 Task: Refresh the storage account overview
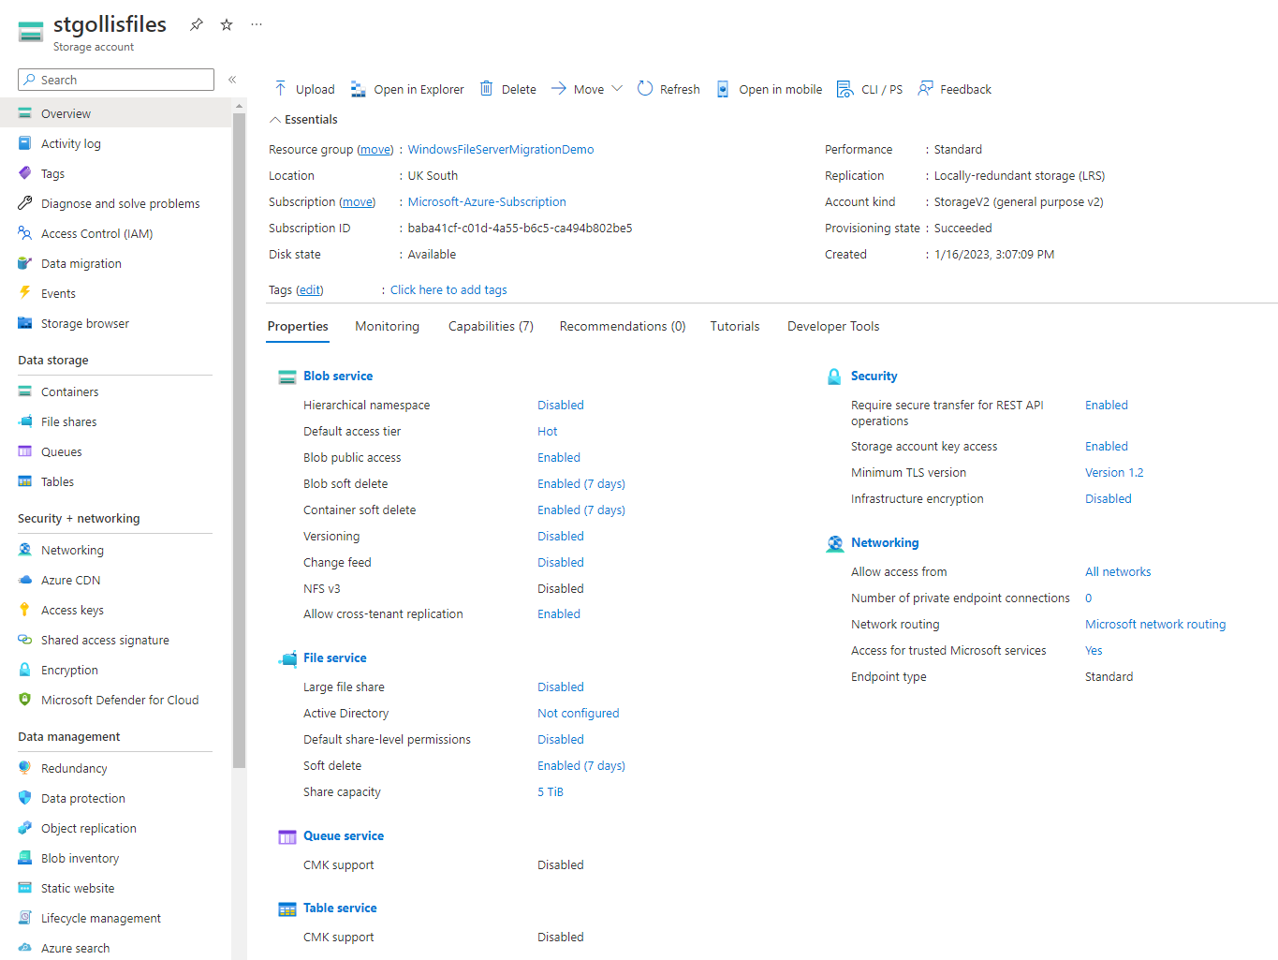click(668, 89)
